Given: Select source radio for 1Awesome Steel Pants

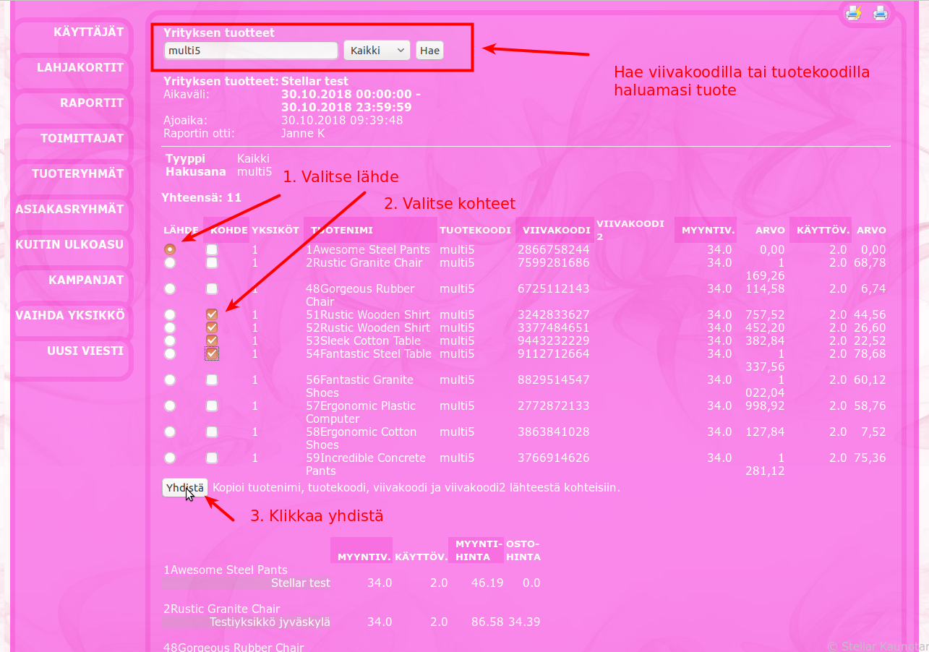Looking at the screenshot, I should 170,249.
